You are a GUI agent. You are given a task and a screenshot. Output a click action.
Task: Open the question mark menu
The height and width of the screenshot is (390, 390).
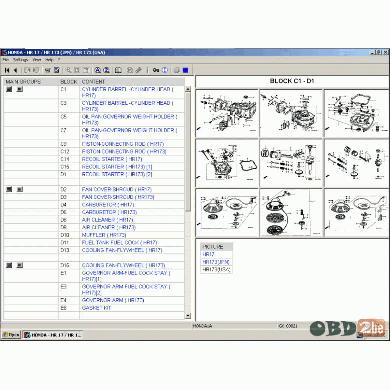(x=59, y=60)
